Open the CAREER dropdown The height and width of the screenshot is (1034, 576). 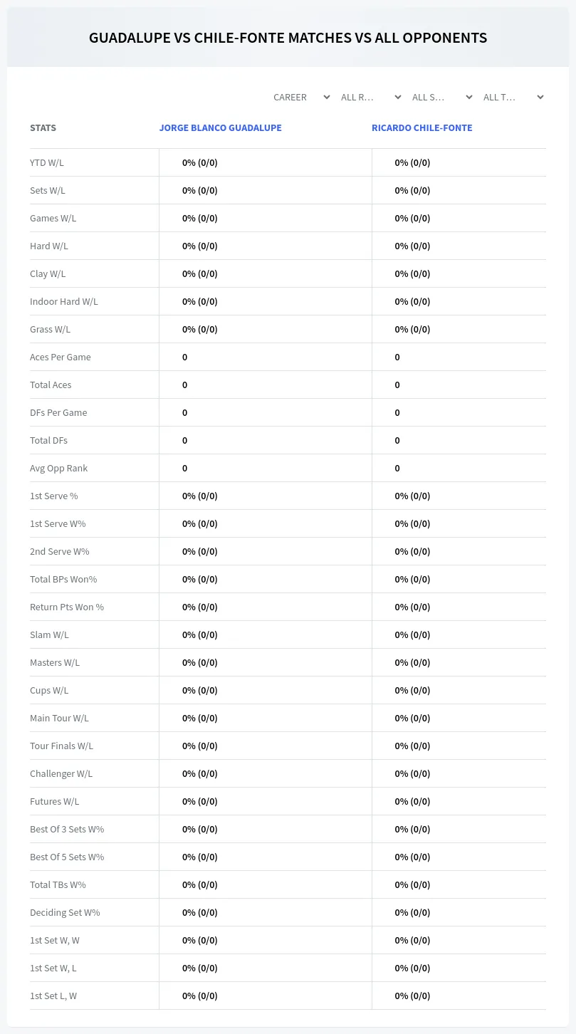point(300,97)
